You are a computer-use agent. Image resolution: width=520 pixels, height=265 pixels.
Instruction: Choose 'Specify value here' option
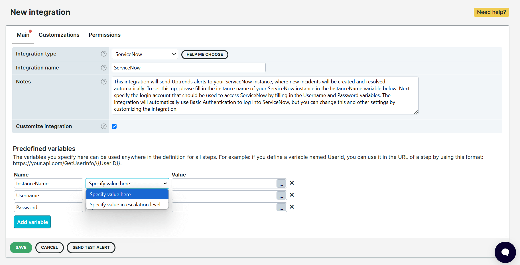tap(127, 194)
